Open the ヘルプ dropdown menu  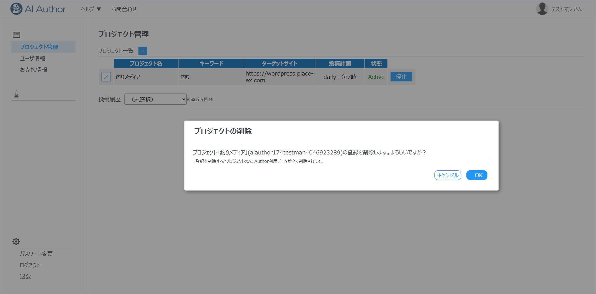(x=91, y=9)
